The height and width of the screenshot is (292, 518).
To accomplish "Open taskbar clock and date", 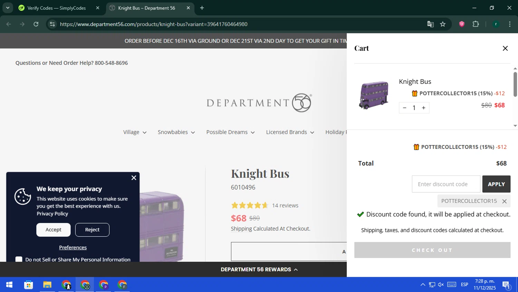I will pos(485,285).
